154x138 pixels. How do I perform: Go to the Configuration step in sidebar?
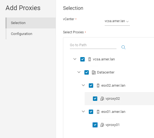31,34
